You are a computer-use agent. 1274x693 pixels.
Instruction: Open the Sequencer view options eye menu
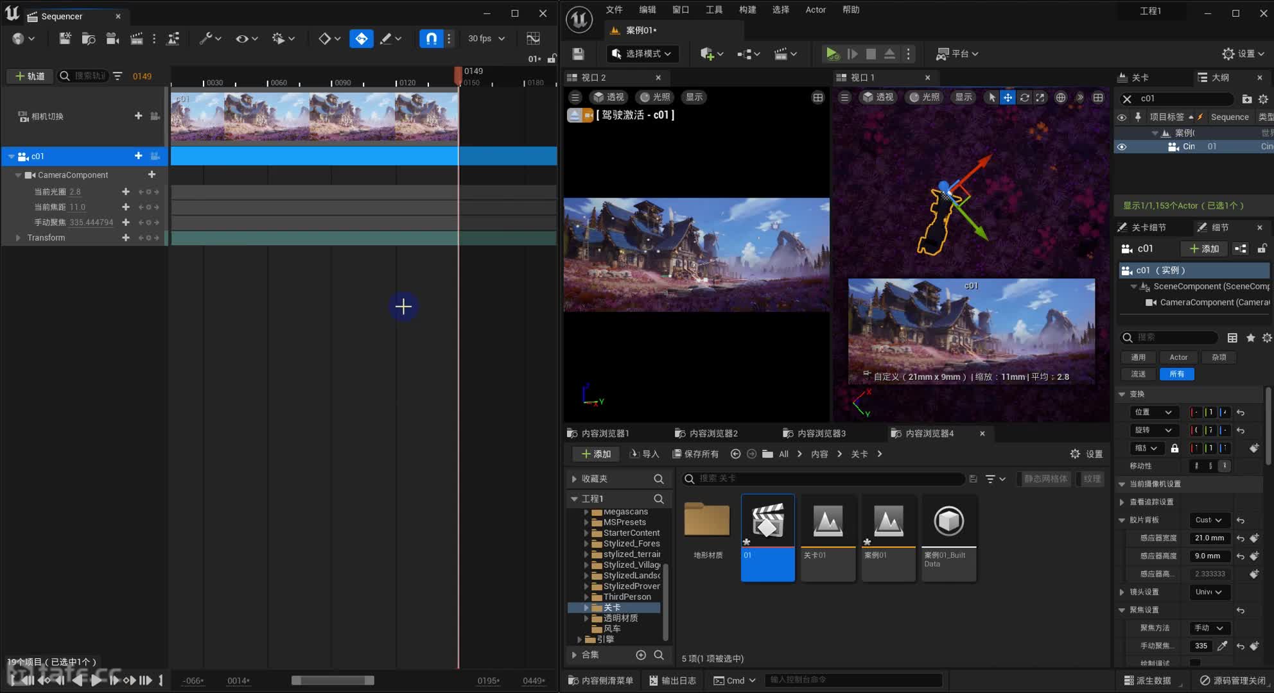click(x=247, y=38)
